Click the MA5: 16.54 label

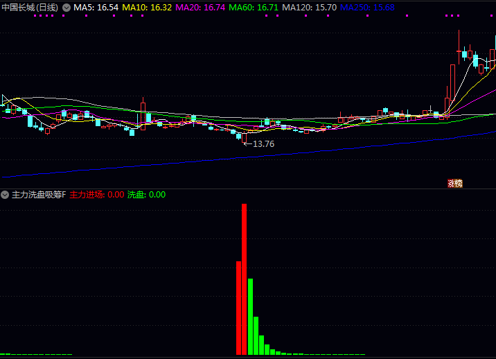[x=96, y=8]
